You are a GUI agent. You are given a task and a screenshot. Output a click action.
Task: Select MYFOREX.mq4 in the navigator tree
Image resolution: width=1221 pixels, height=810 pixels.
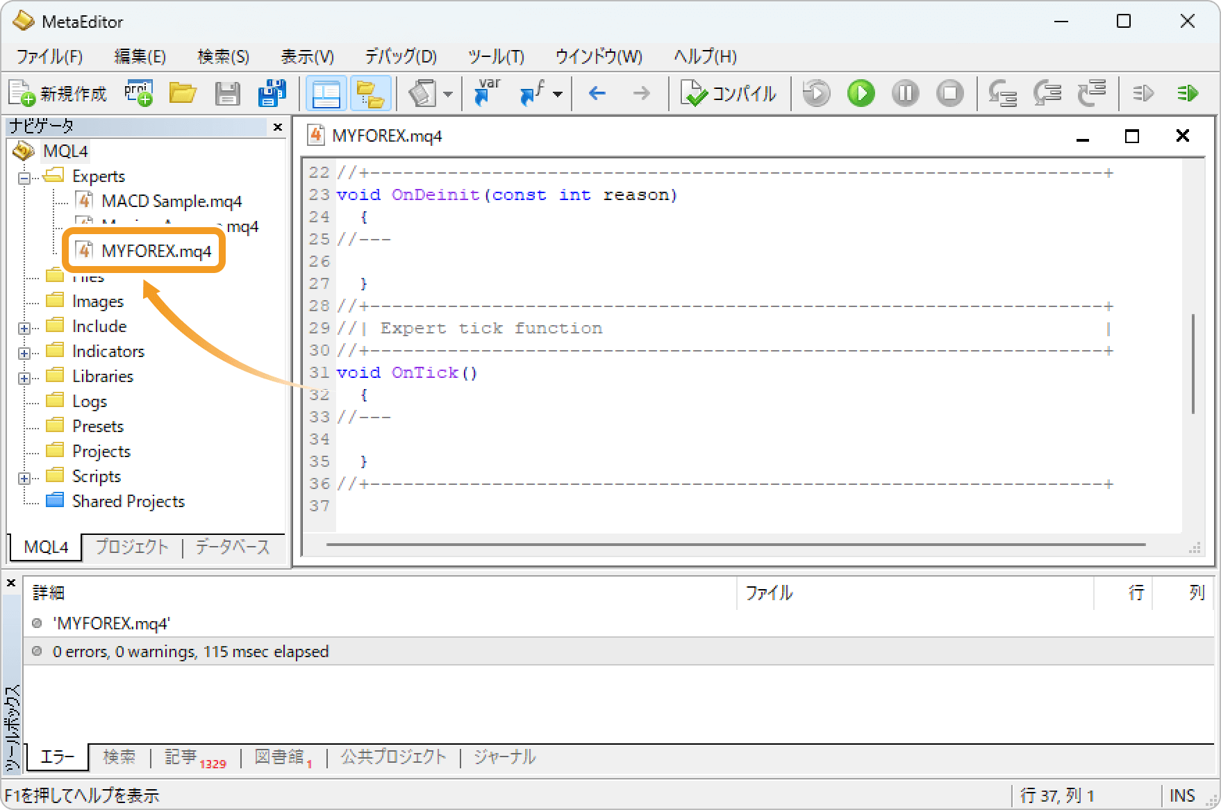[156, 251]
